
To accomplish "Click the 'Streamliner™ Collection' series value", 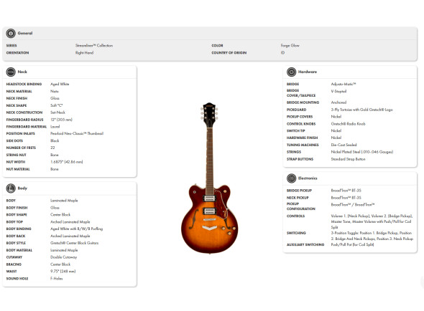I will pyautogui.click(x=94, y=46).
